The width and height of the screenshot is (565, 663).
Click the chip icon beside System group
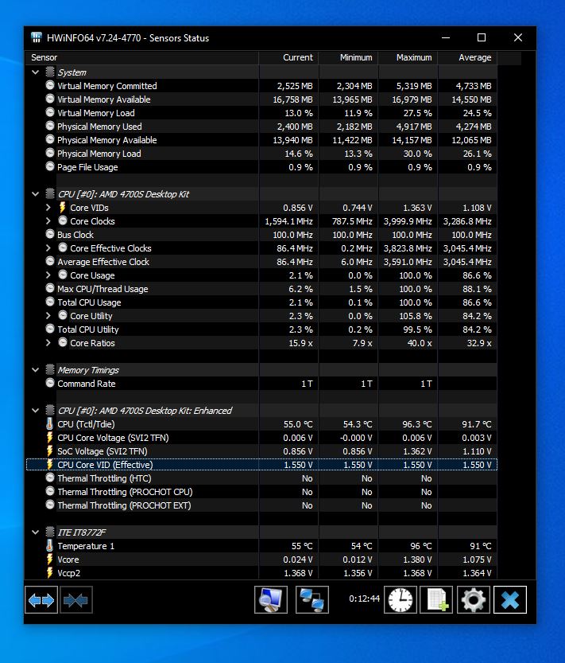[50, 72]
